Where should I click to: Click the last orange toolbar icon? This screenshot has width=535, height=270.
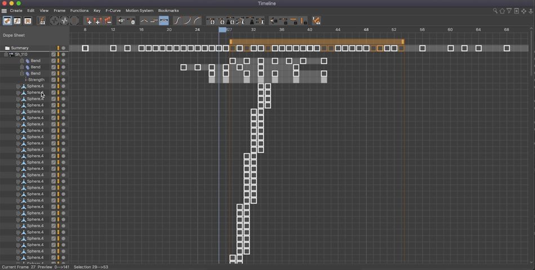click(316, 21)
